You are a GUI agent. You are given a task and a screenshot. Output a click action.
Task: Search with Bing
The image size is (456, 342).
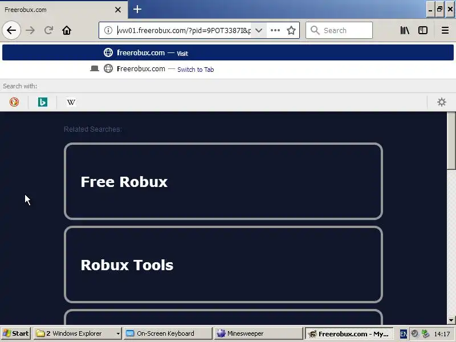pyautogui.click(x=43, y=102)
